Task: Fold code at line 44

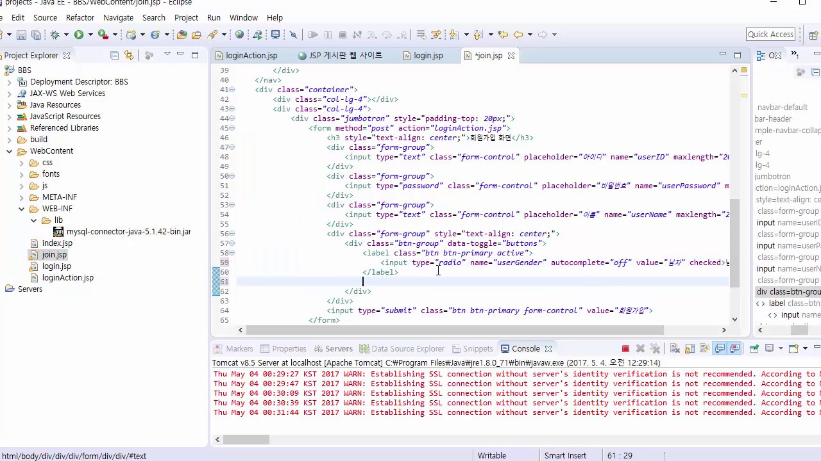Action: click(x=232, y=118)
